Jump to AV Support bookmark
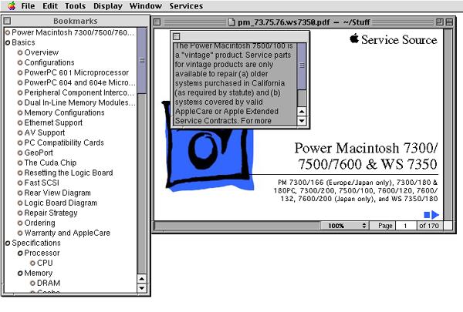 (x=45, y=133)
